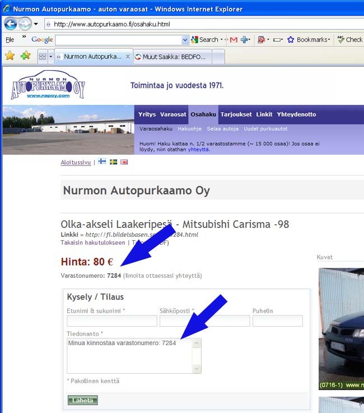
Task: Switch to the Muut Saakka: BEDFO... tab
Action: pyautogui.click(x=172, y=57)
